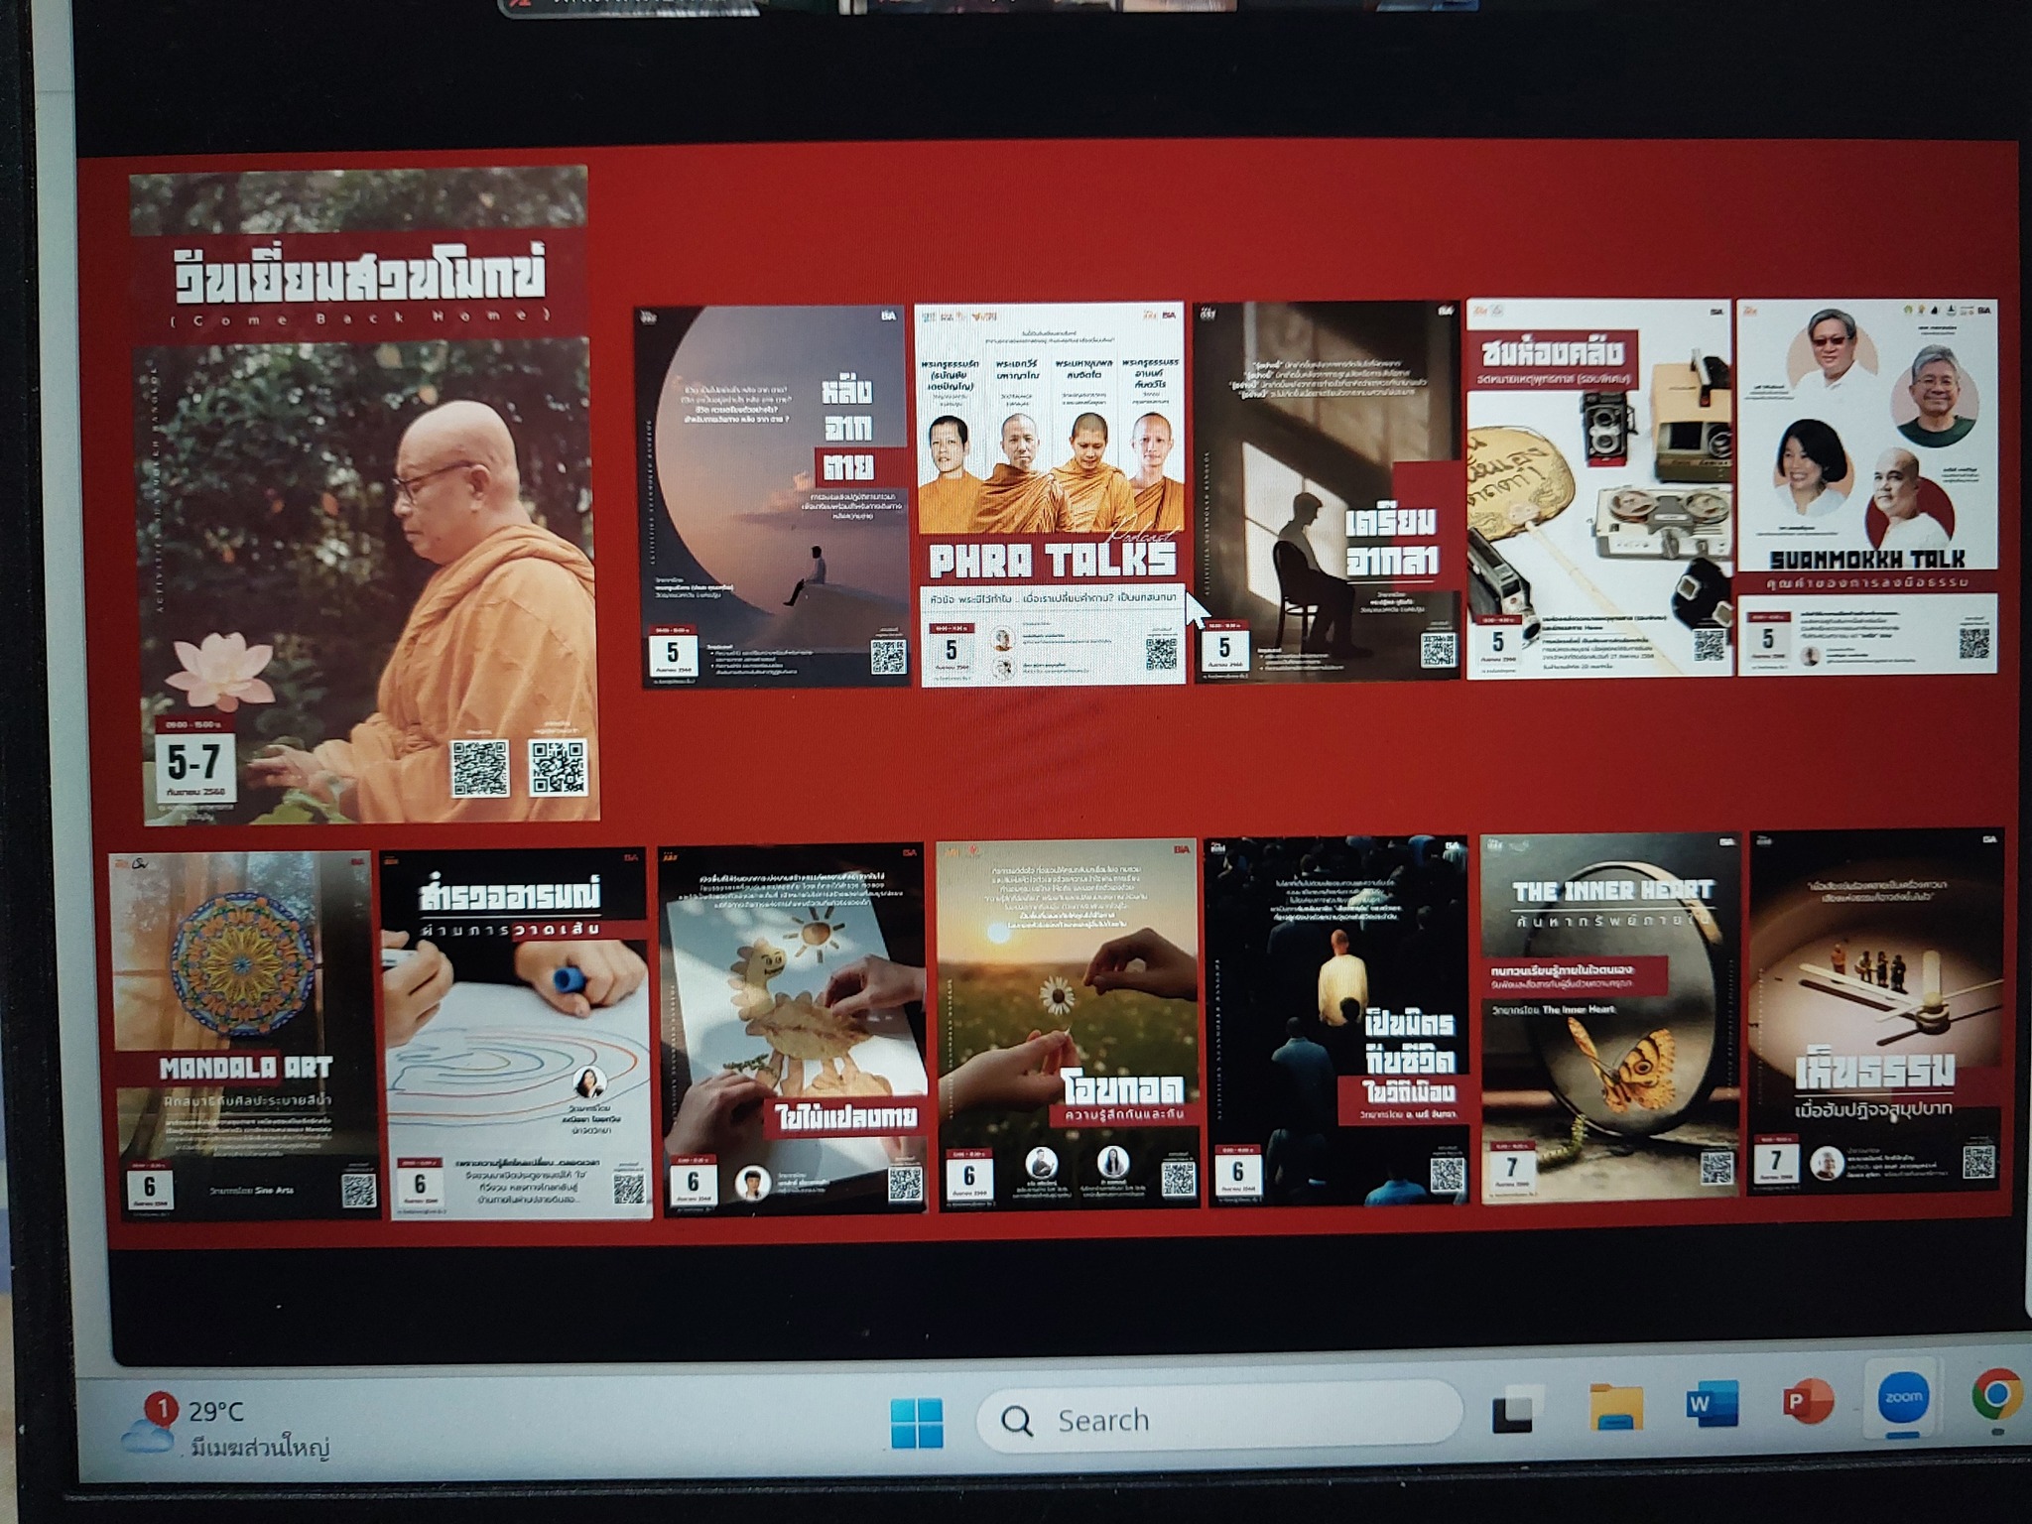Click THE INNER HEART poster
Viewport: 2032px width, 1524px height.
(x=1609, y=1019)
